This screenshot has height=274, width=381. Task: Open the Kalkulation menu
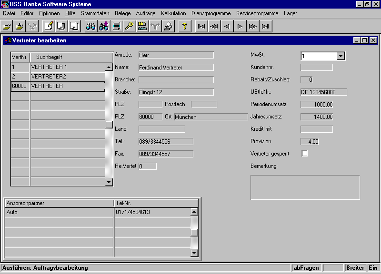click(x=173, y=13)
